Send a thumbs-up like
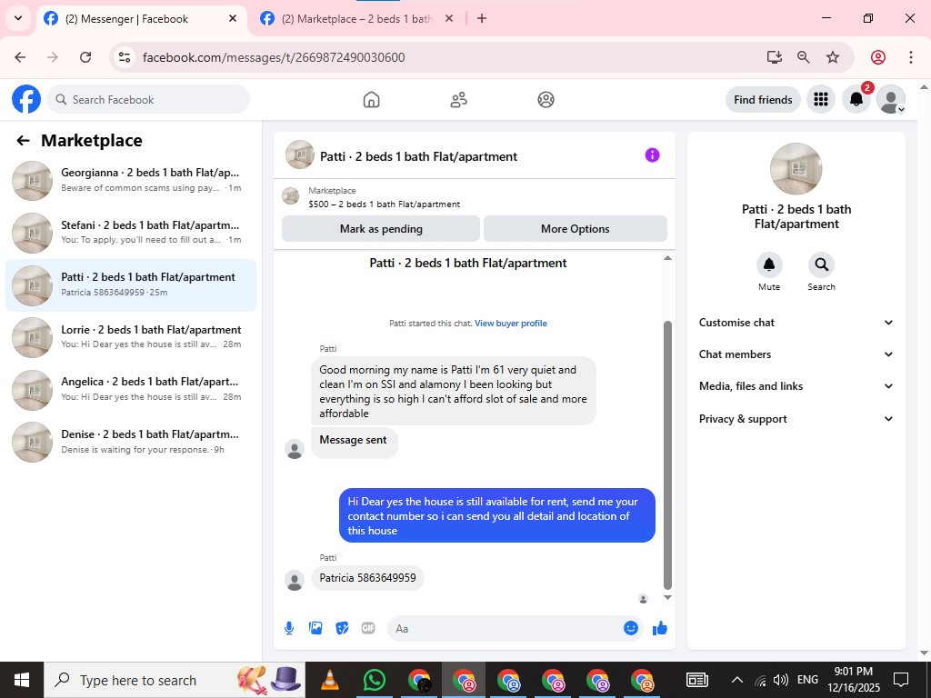The height and width of the screenshot is (698, 931). [660, 628]
